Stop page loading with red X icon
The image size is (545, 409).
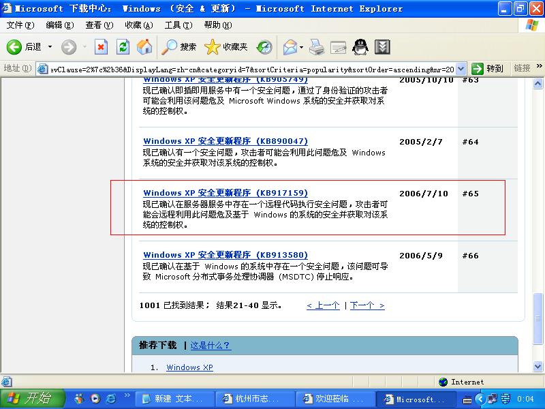point(101,47)
